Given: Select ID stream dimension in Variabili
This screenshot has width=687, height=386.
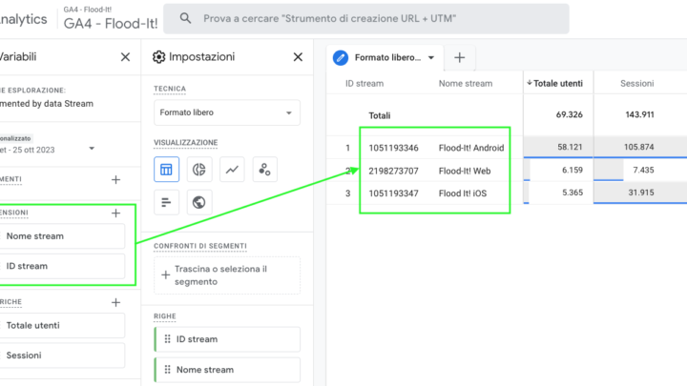Looking at the screenshot, I should (61, 266).
